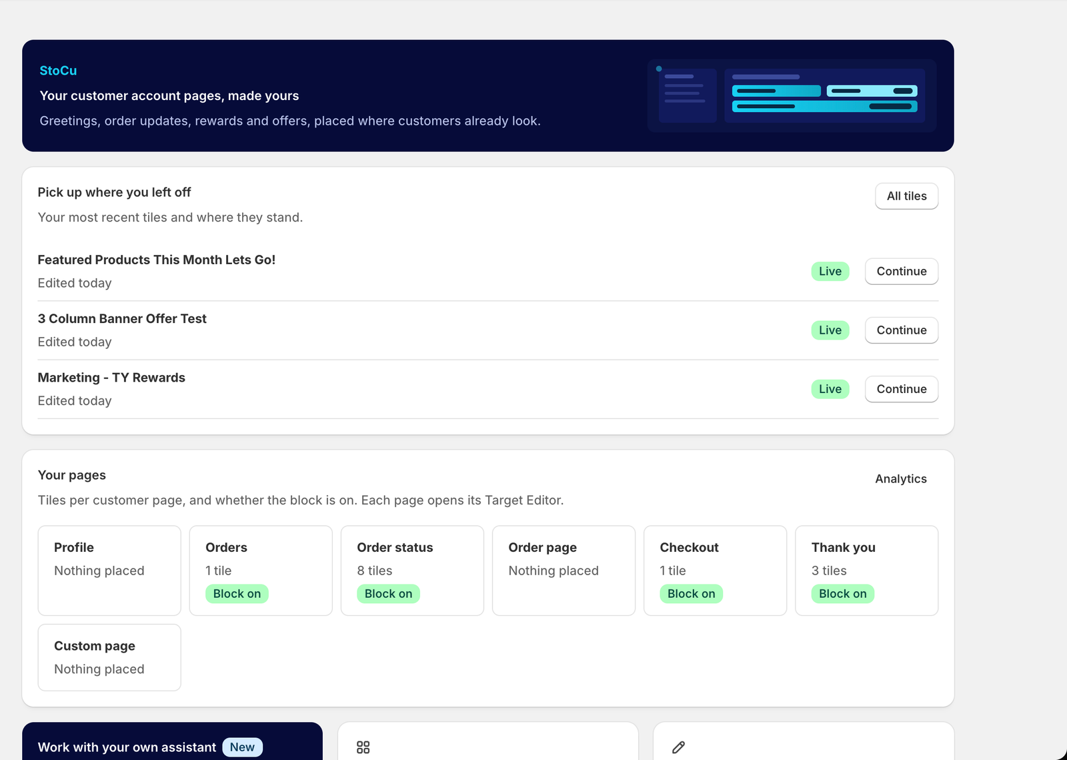
Task: Click Block on badge in Checkout card
Action: (691, 594)
